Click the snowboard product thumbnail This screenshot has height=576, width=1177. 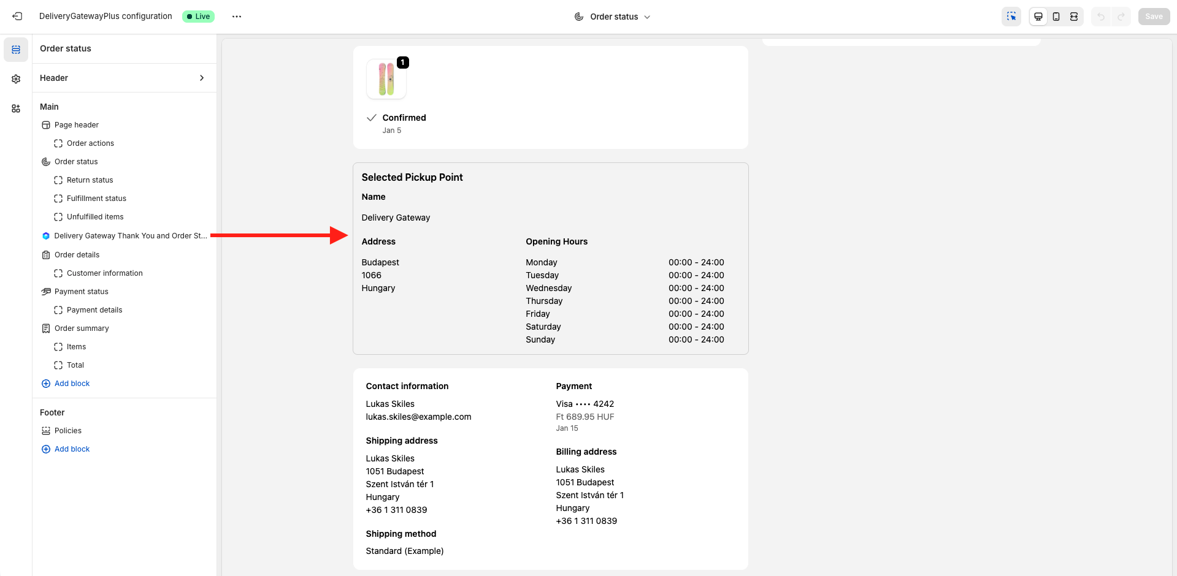(386, 79)
